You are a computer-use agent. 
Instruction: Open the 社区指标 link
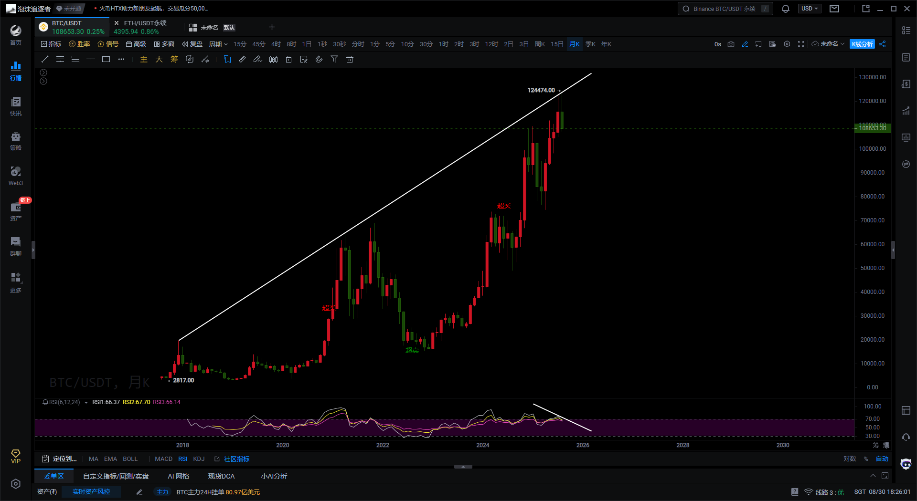coord(236,459)
